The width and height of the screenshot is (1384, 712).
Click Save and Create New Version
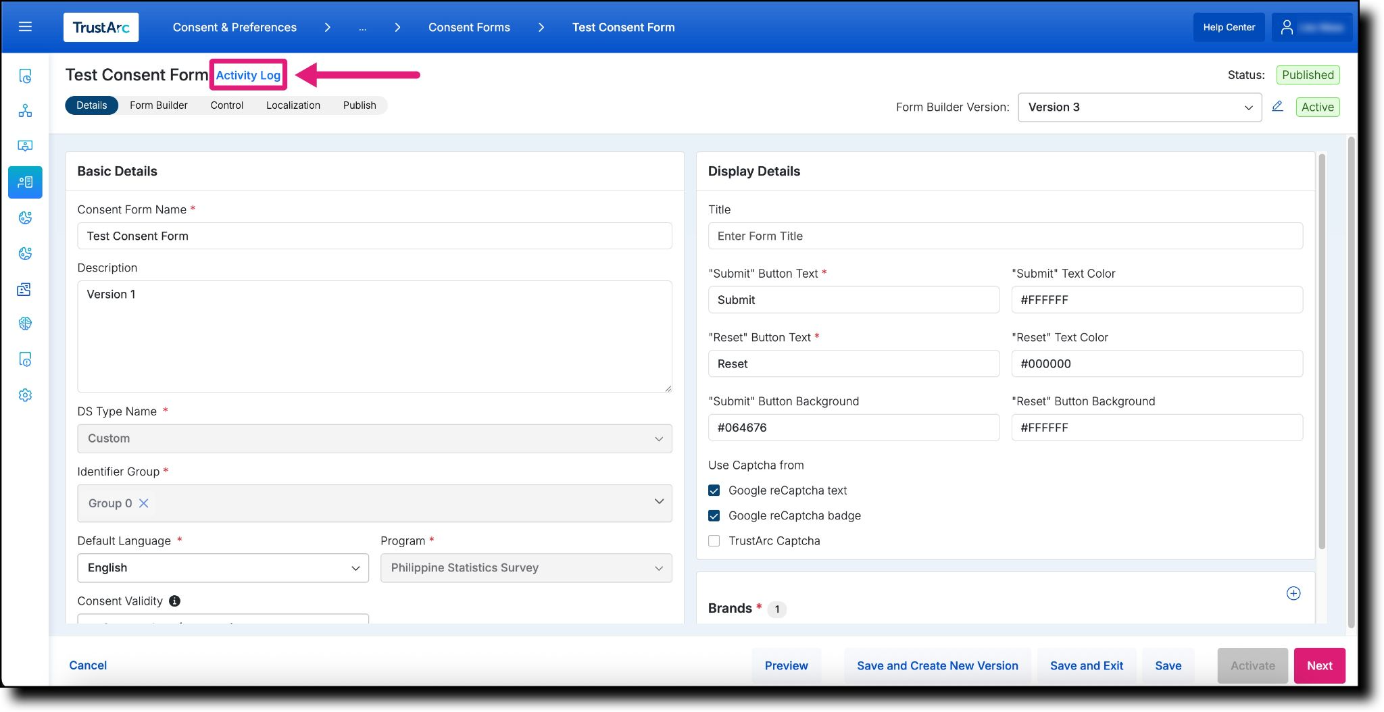click(937, 665)
